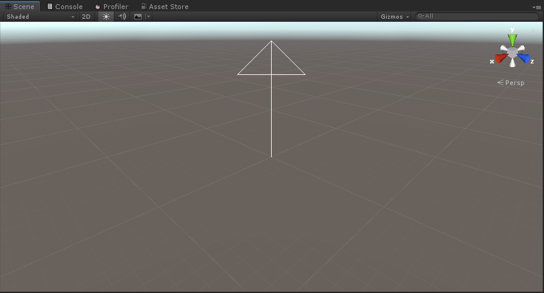Open the panel options menu icon
This screenshot has height=293, width=544.
click(536, 7)
